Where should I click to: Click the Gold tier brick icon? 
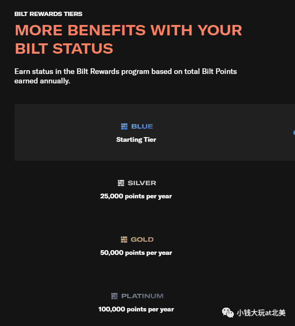pyautogui.click(x=124, y=239)
